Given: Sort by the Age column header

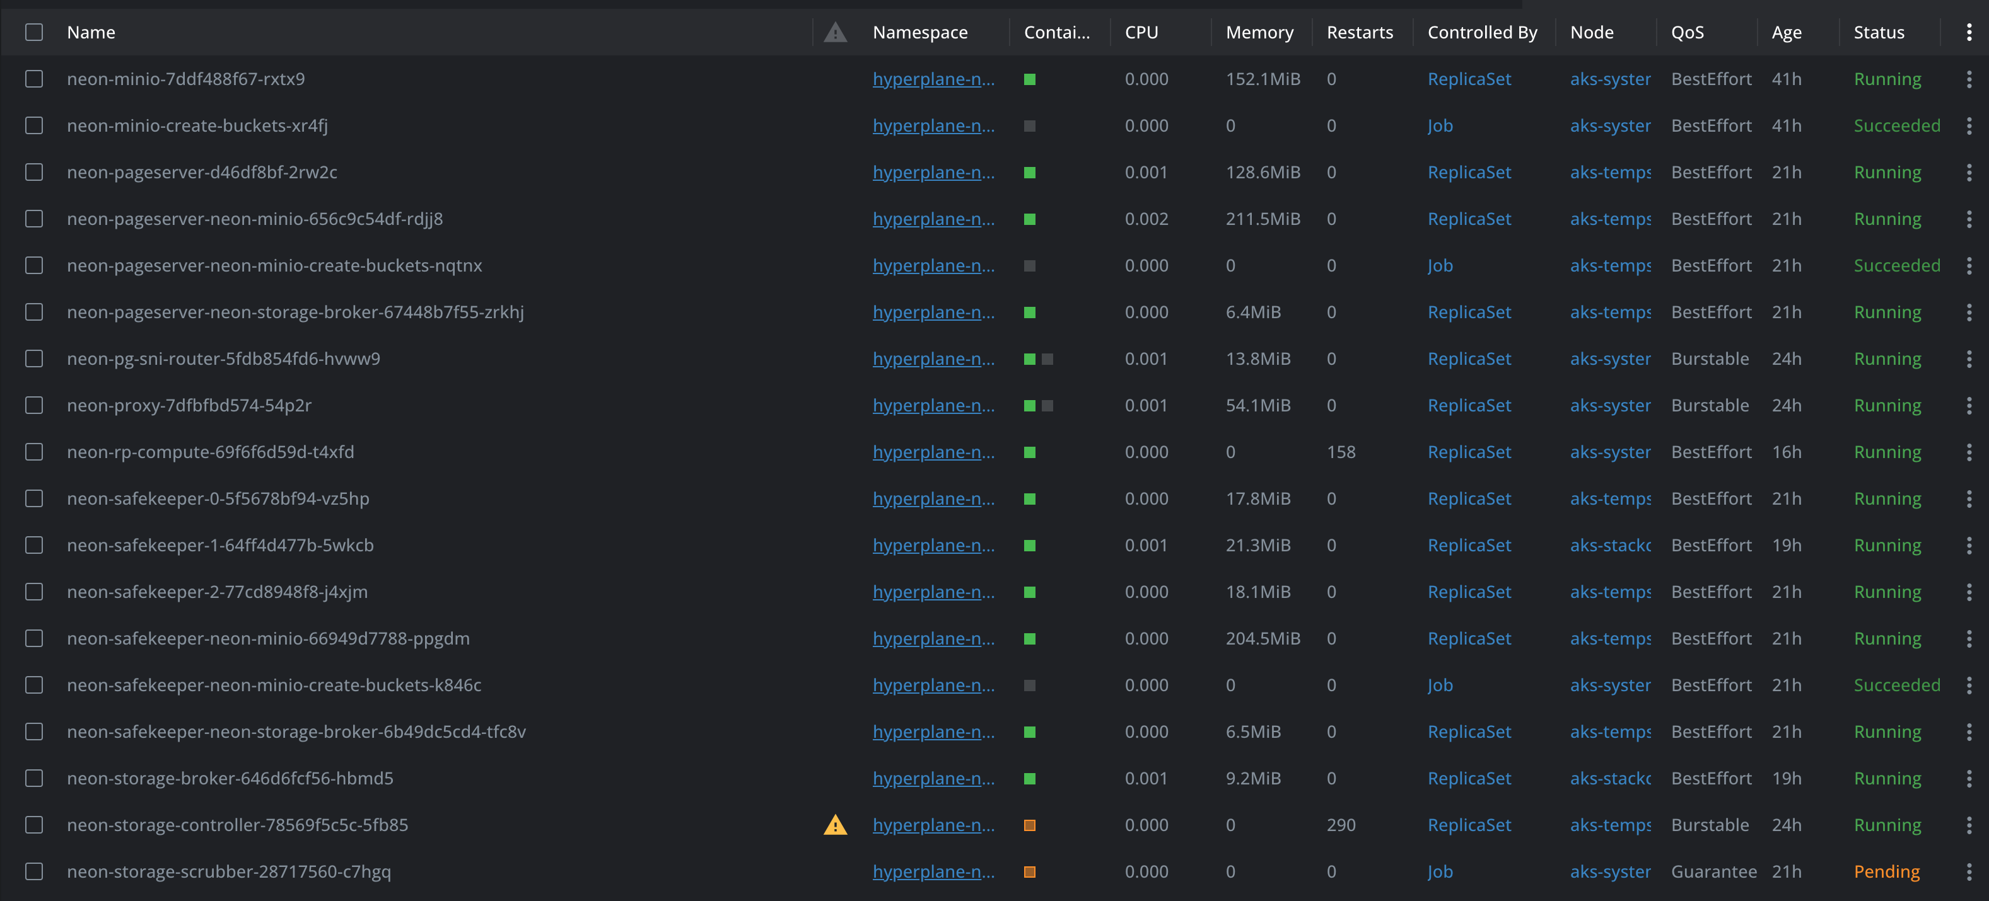Looking at the screenshot, I should click(1786, 32).
